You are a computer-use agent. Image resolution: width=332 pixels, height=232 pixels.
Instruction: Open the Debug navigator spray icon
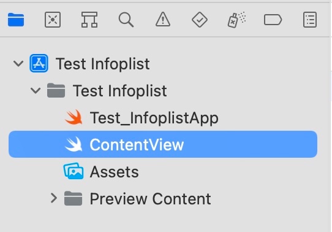[236, 20]
